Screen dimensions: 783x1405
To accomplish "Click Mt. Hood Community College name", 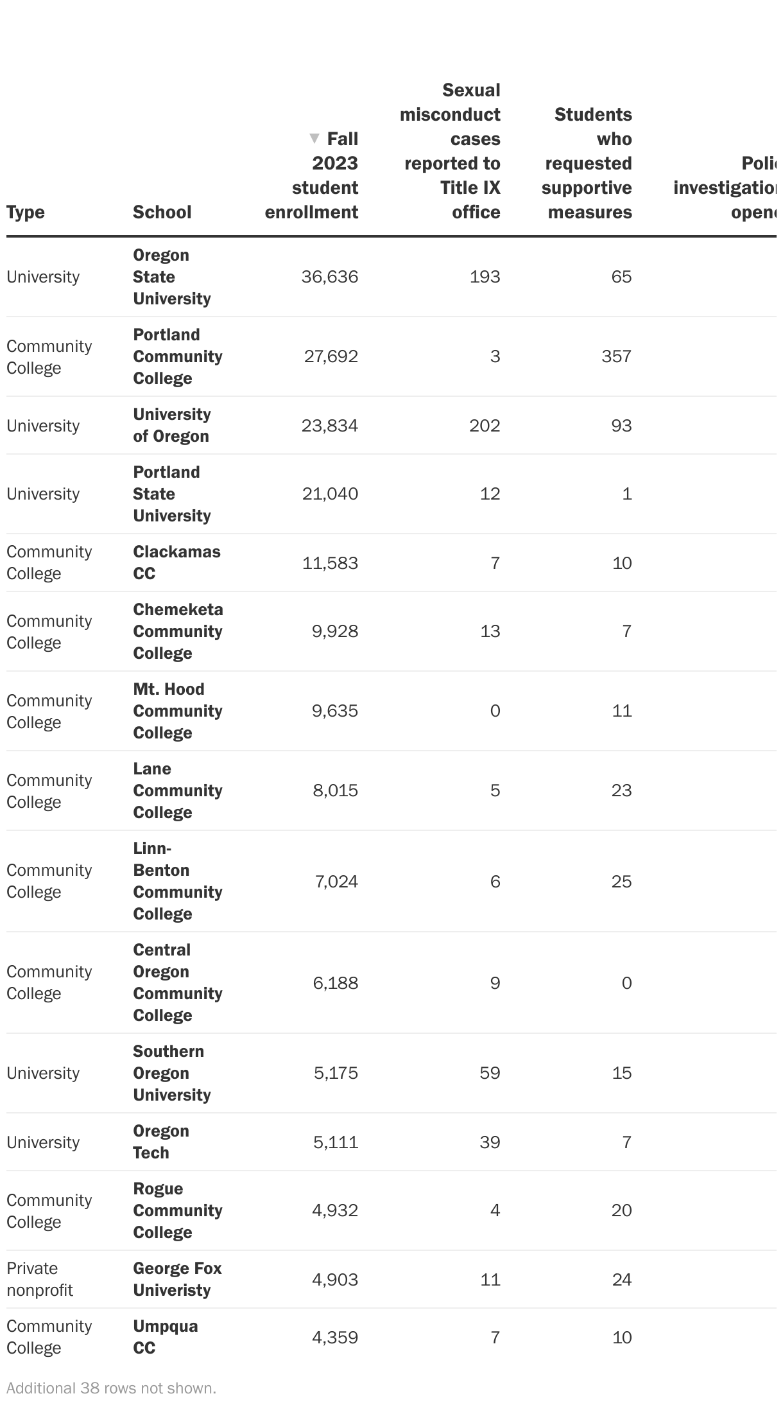I will pyautogui.click(x=177, y=711).
